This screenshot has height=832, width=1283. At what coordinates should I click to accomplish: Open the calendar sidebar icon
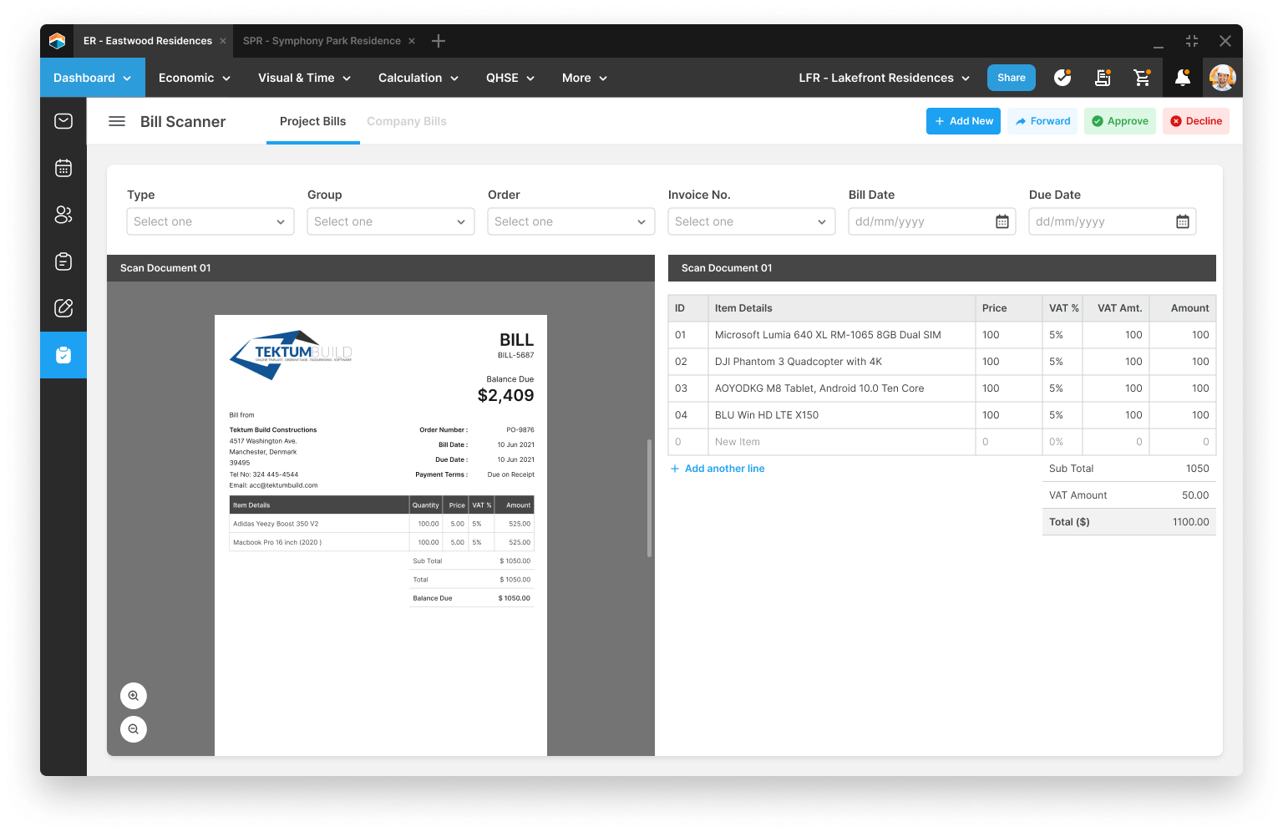(63, 168)
